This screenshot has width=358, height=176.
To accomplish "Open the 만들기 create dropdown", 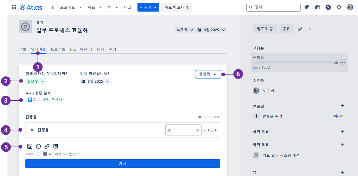I will point(148,7).
